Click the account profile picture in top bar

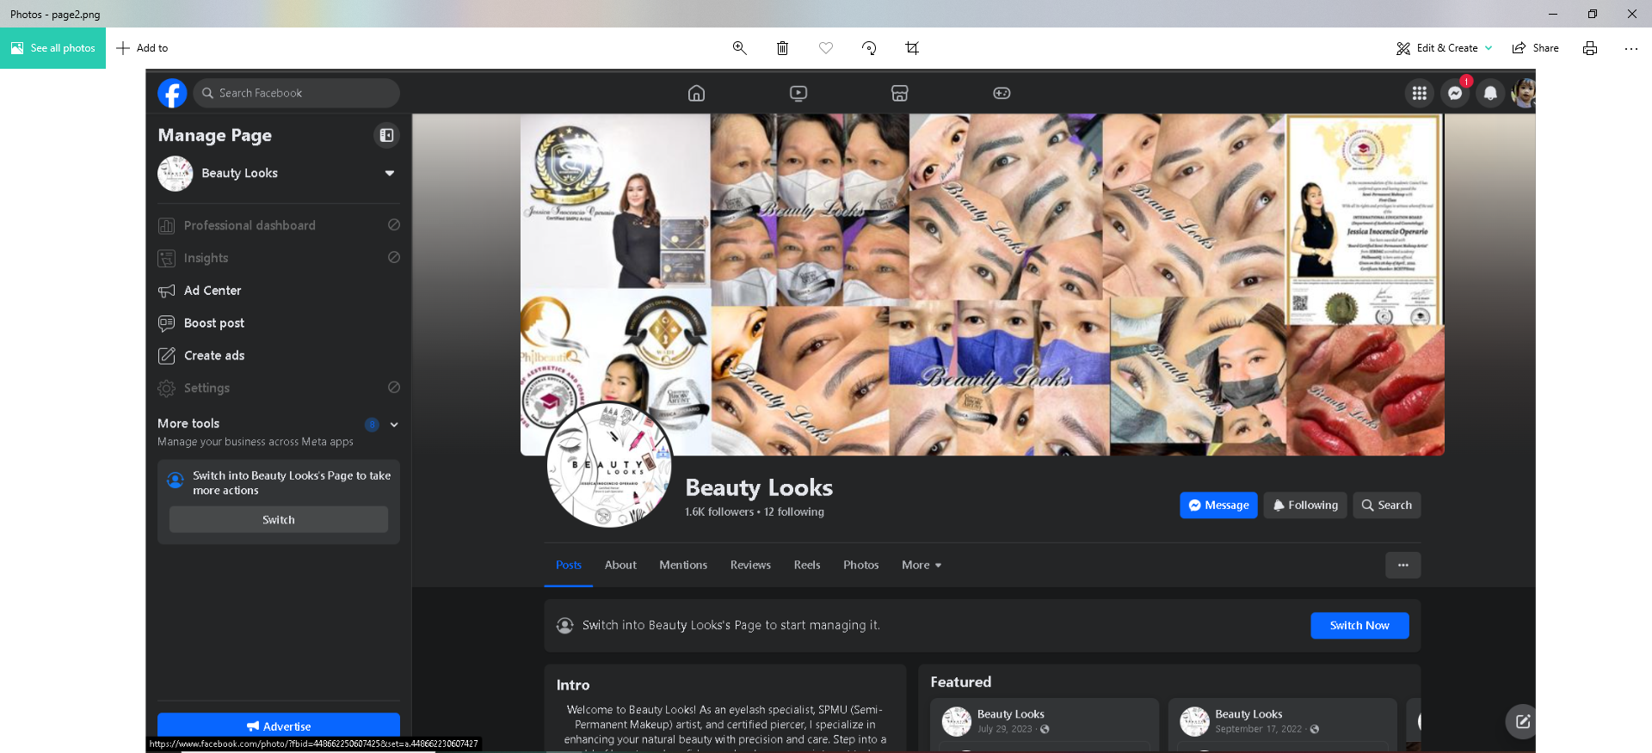[x=1524, y=93]
